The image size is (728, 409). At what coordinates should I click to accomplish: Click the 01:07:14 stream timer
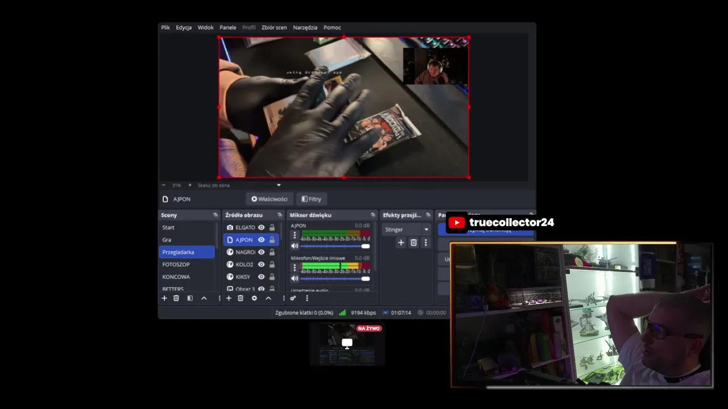400,312
